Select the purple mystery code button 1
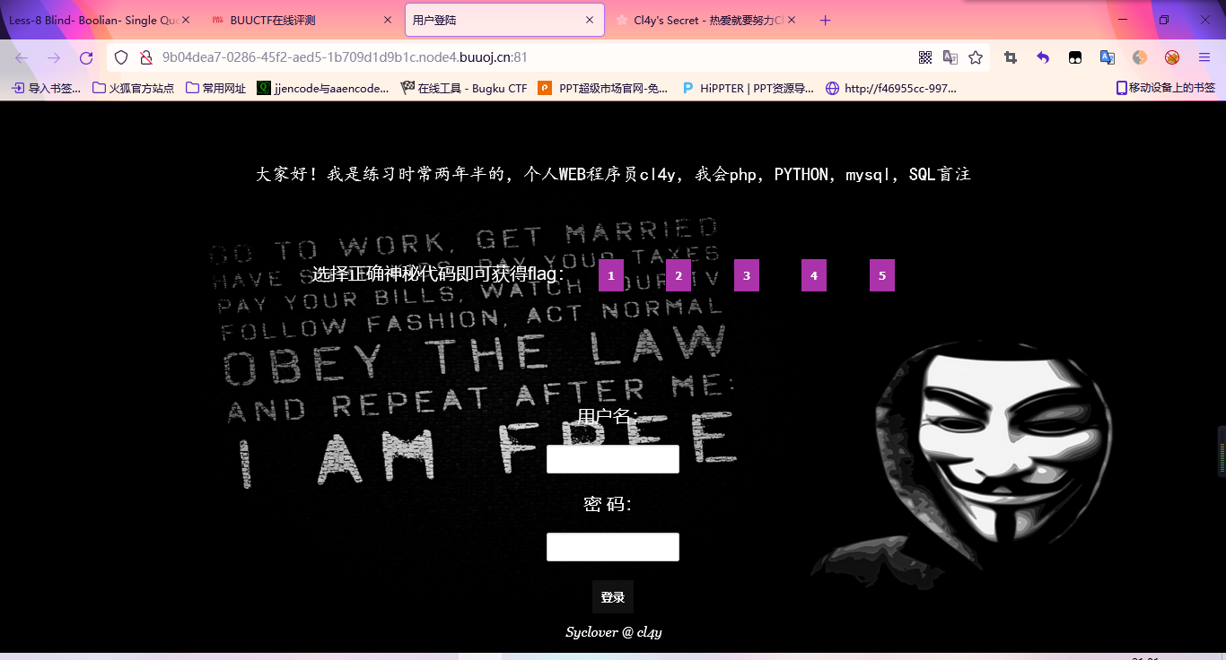This screenshot has height=660, width=1226. [611, 275]
